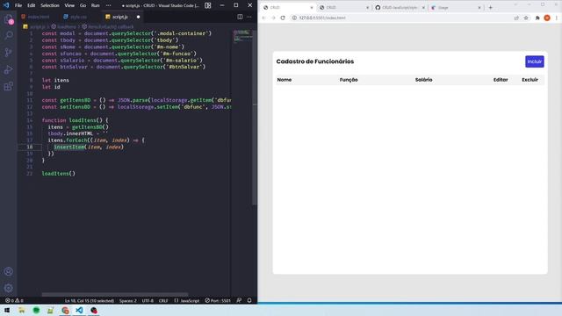Switch to the fourth browser tab
The image size is (562, 316).
tap(455, 8)
